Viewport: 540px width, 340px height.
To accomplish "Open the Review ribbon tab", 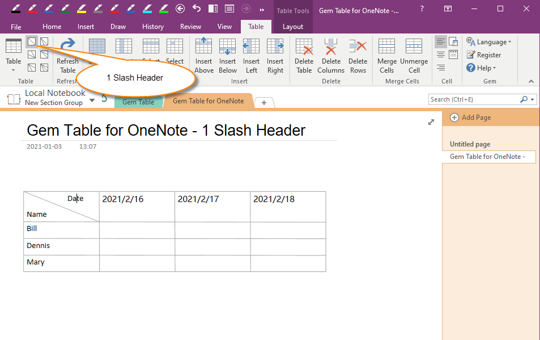I will point(190,26).
